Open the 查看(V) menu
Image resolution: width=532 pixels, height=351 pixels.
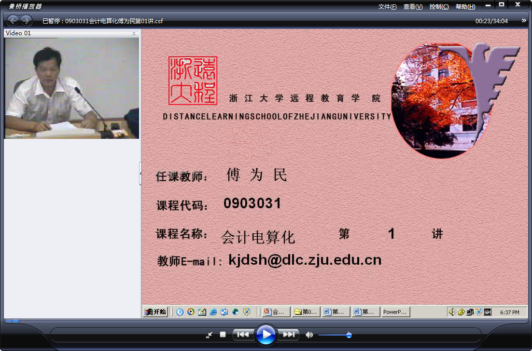tap(413, 7)
